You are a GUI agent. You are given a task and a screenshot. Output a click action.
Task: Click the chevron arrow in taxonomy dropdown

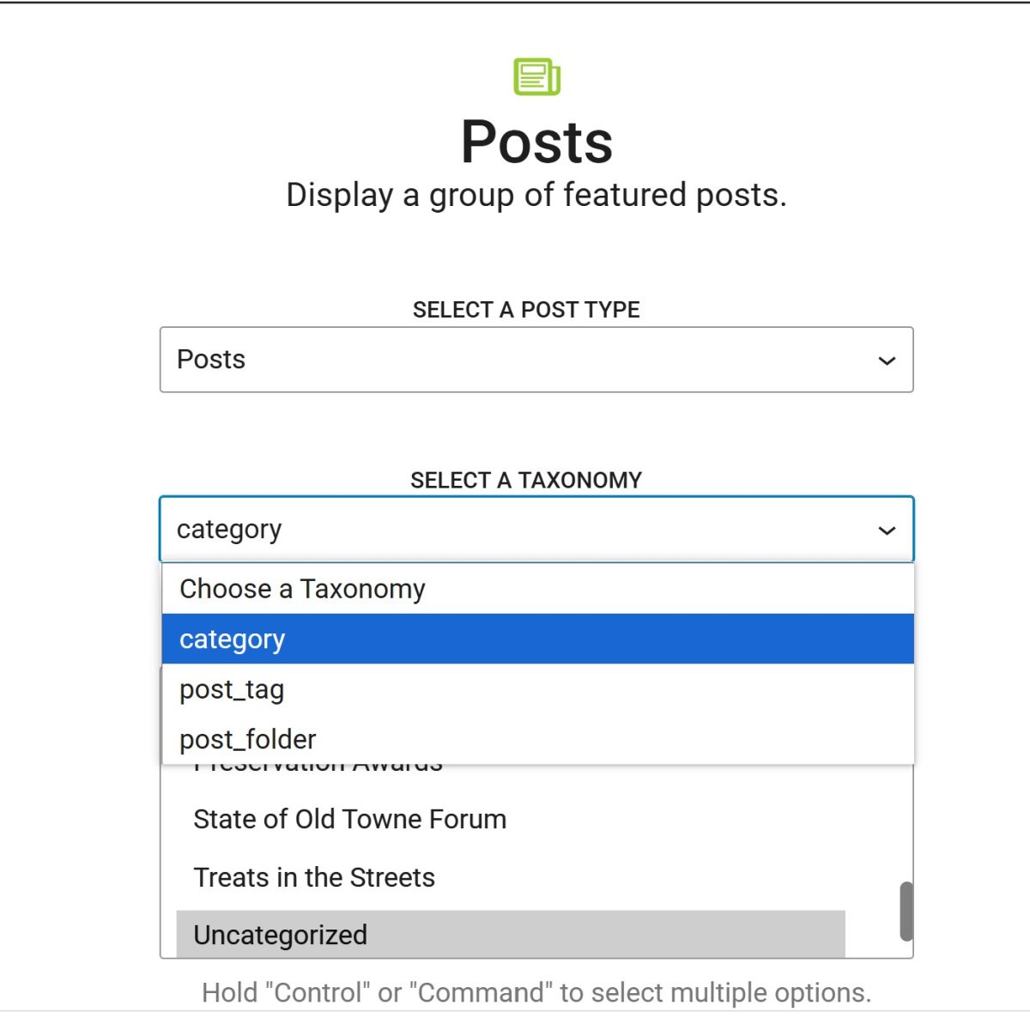(x=887, y=530)
